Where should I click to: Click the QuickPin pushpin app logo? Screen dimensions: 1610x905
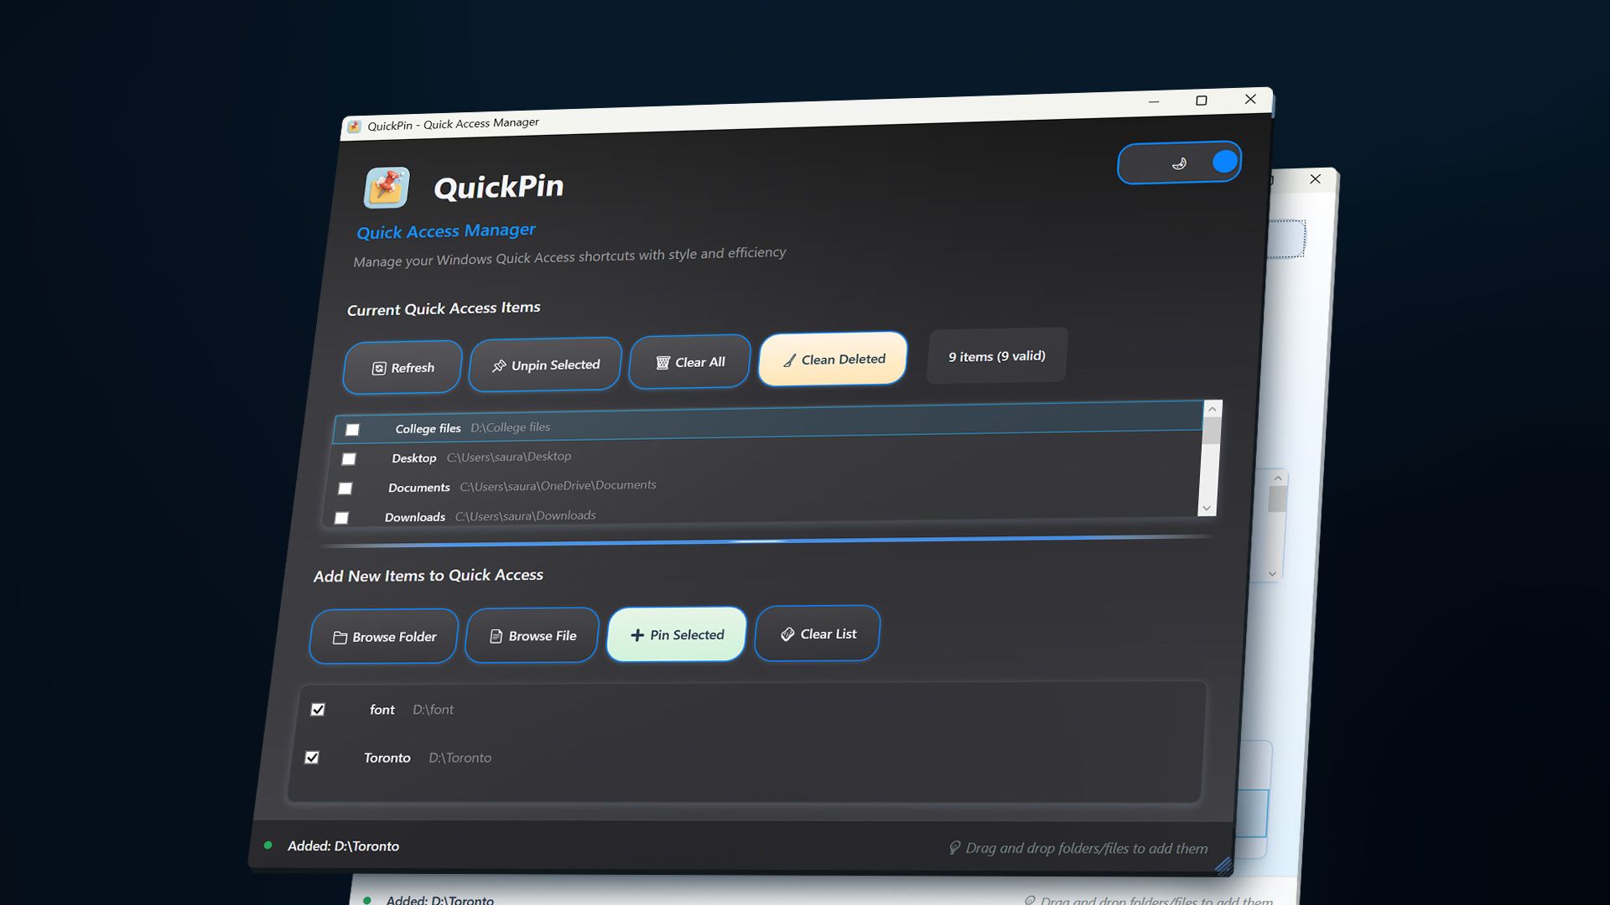click(x=387, y=187)
